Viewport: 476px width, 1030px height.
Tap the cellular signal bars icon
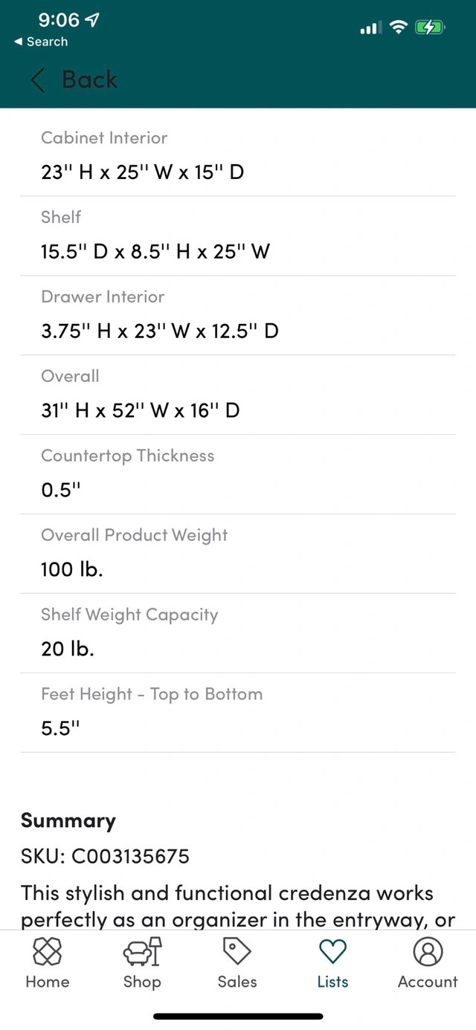click(370, 28)
